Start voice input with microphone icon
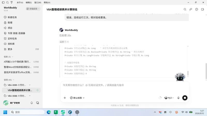 178,98
